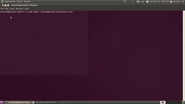Screen dimensions: 185x104
Task: Open the power session menu icon
Action: pyautogui.click(x=183, y=1)
